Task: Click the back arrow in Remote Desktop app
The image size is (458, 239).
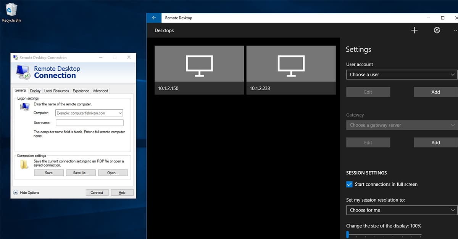Action: (x=154, y=18)
